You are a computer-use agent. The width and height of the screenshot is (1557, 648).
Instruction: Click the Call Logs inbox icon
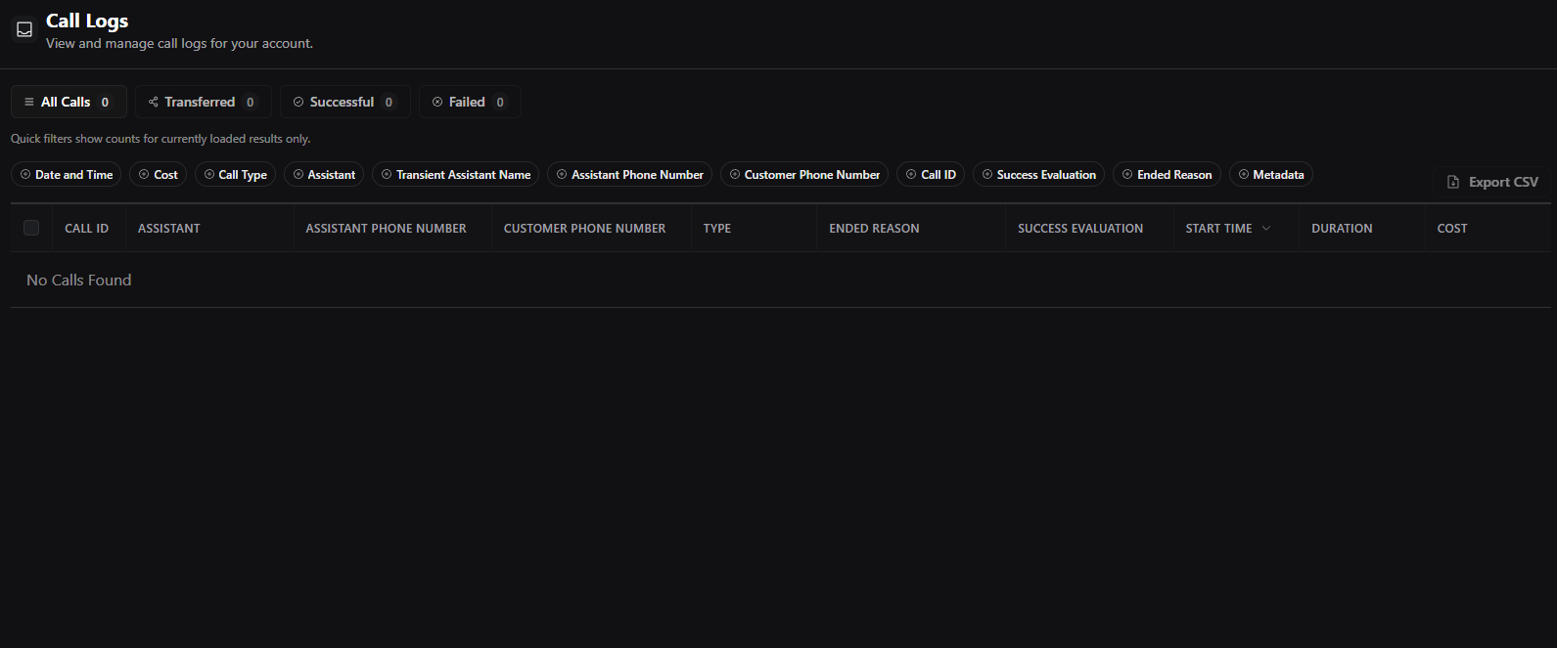click(24, 30)
